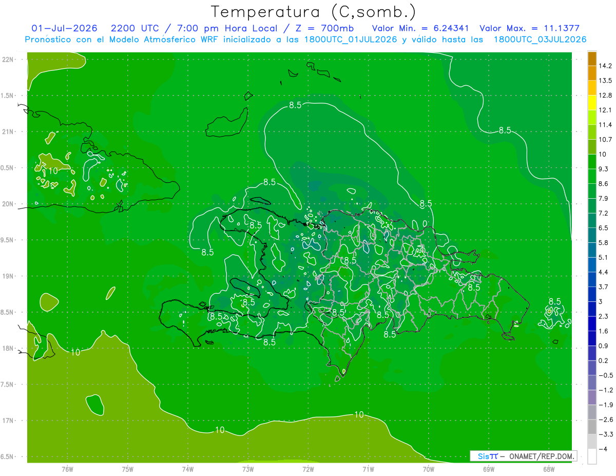This screenshot has width=616, height=476.
Task: Pick the gray swatch between -2.6 and -3.3
Action: (592, 427)
